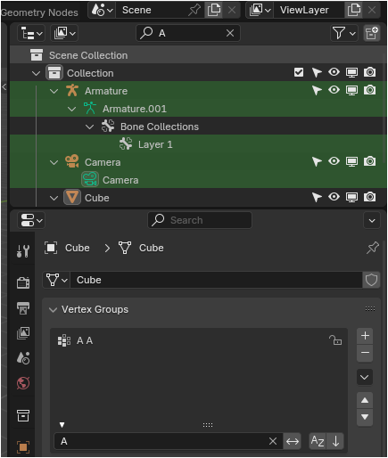Image resolution: width=388 pixels, height=458 pixels.
Task: Select the green Camera data icon
Action: pyautogui.click(x=90, y=179)
